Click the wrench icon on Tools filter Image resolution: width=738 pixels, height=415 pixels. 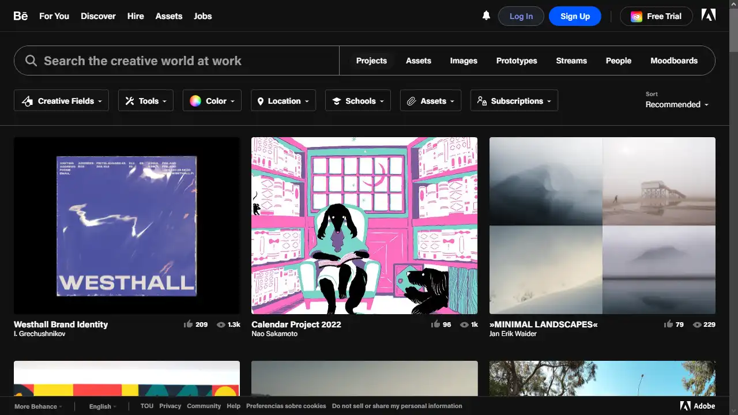pos(130,100)
